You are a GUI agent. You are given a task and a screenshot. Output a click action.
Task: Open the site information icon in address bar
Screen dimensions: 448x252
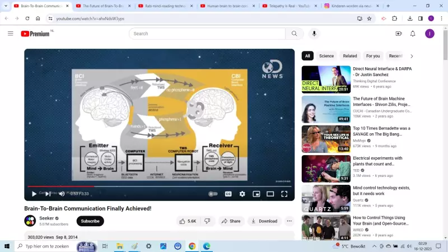coord(50,18)
